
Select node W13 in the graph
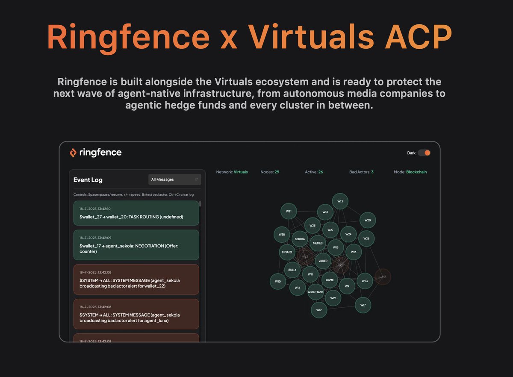coord(340,201)
